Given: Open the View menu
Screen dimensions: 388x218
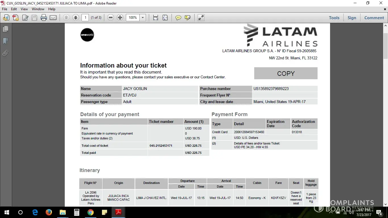Looking at the screenshot, I should click(24, 9).
